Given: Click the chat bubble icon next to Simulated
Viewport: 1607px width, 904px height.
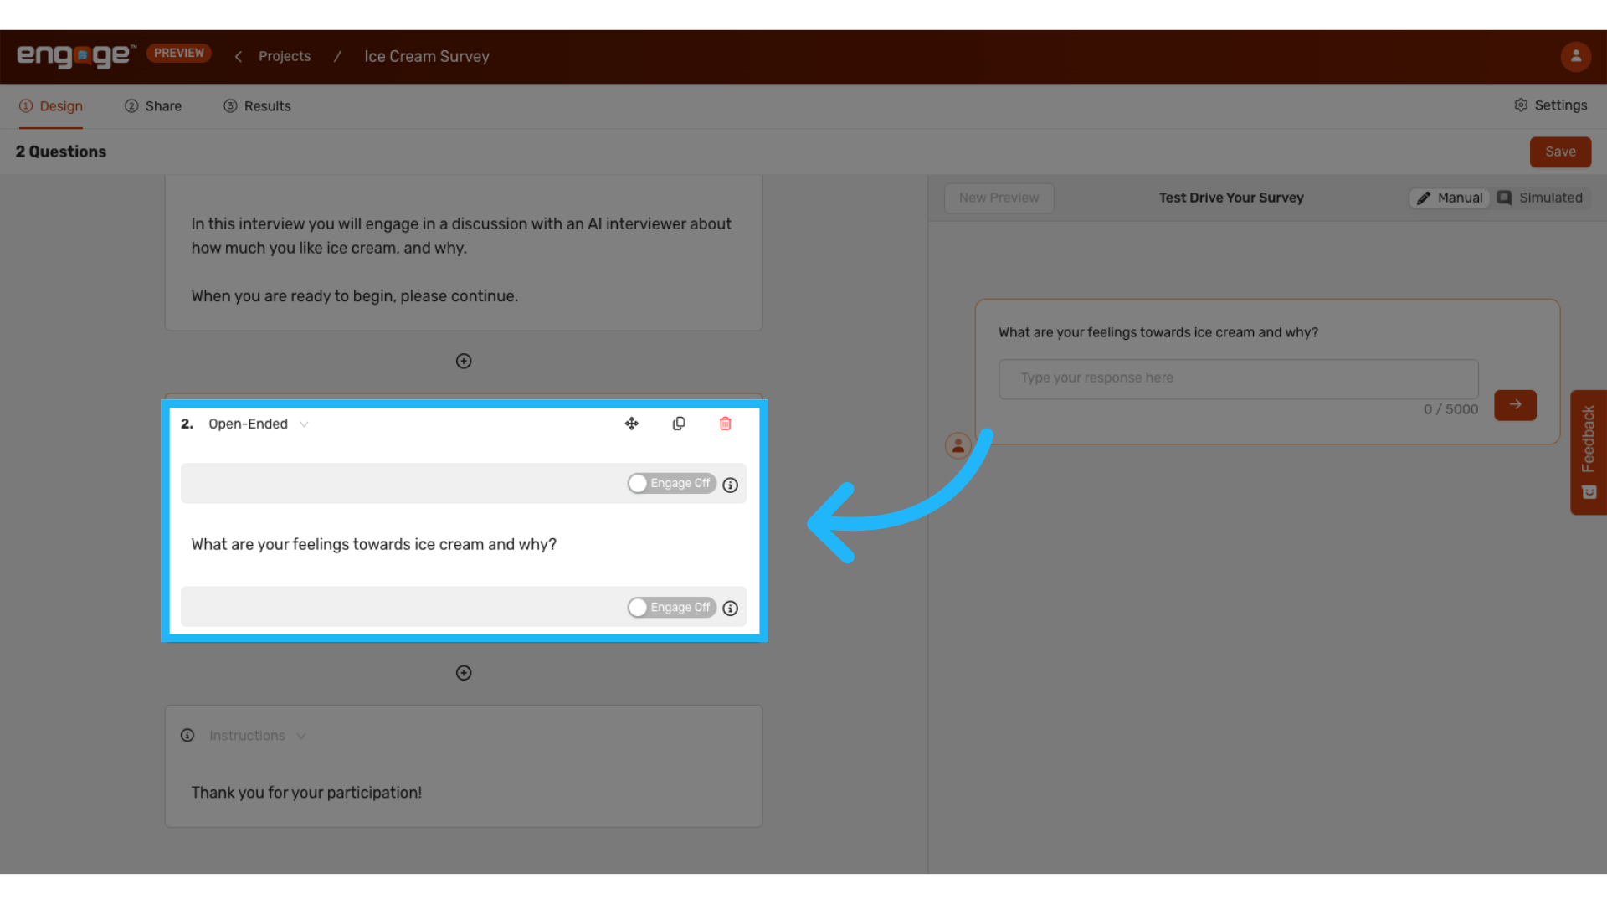Looking at the screenshot, I should (x=1503, y=198).
